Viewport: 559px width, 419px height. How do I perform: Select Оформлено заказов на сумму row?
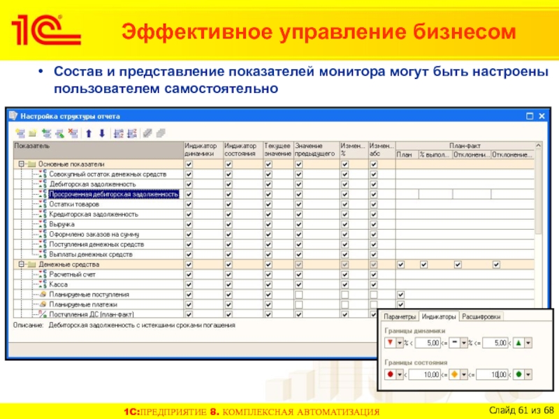pos(94,235)
